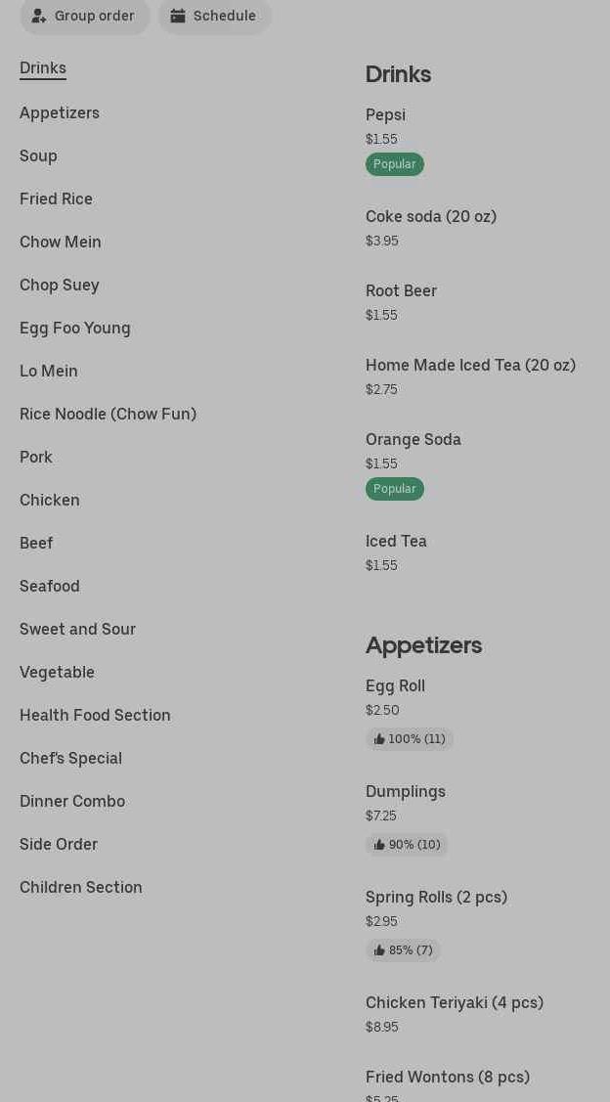Select the Children Section category
The image size is (610, 1102).
[x=81, y=888]
